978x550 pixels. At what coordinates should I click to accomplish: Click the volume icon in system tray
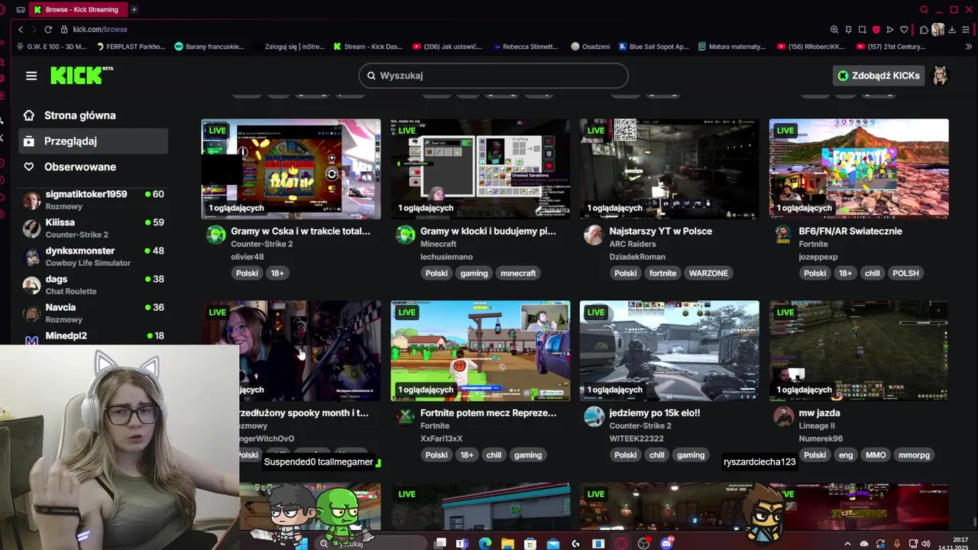pyautogui.click(x=926, y=543)
